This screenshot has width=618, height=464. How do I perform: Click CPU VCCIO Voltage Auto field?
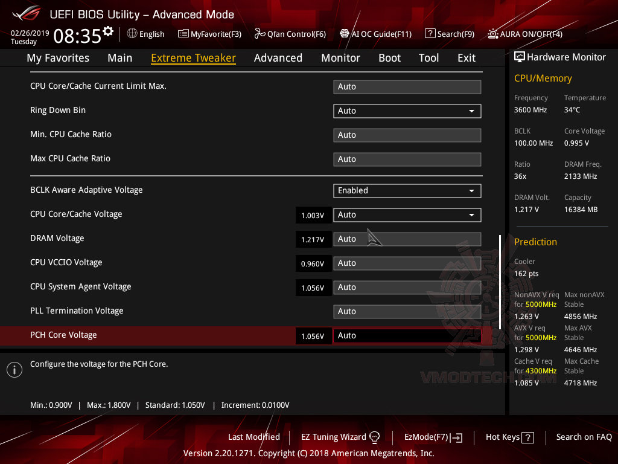point(407,263)
